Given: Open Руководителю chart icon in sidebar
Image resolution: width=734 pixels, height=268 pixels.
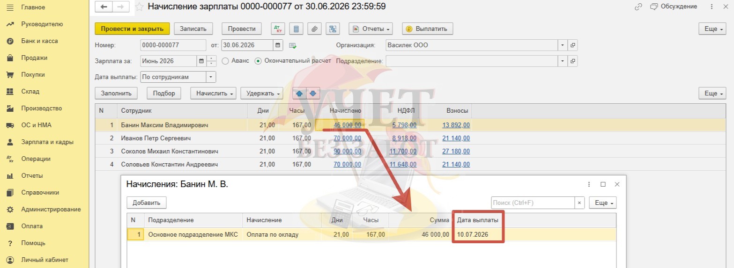Looking at the screenshot, I should (x=9, y=24).
